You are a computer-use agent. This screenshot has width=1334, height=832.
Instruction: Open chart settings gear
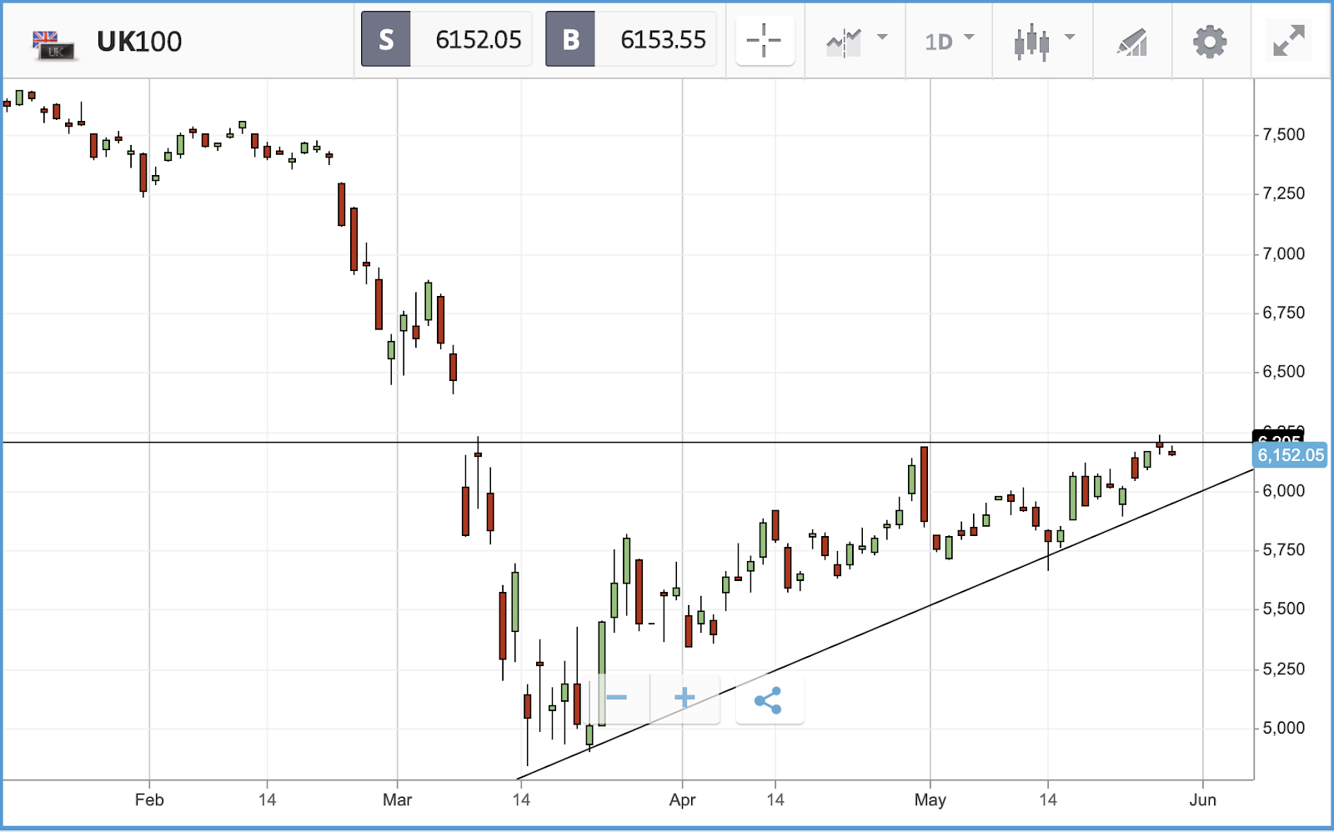click(x=1210, y=41)
